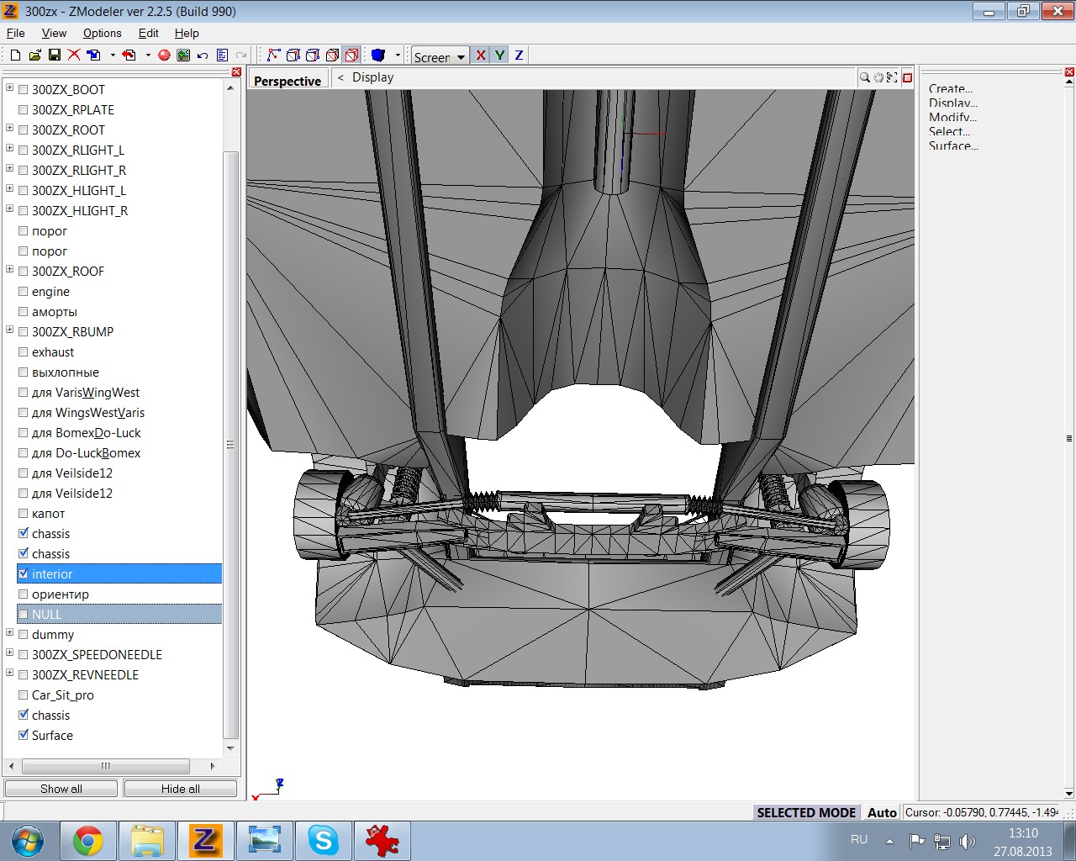1076x861 pixels.
Task: Check the NULL object checkbox
Action: tap(24, 614)
